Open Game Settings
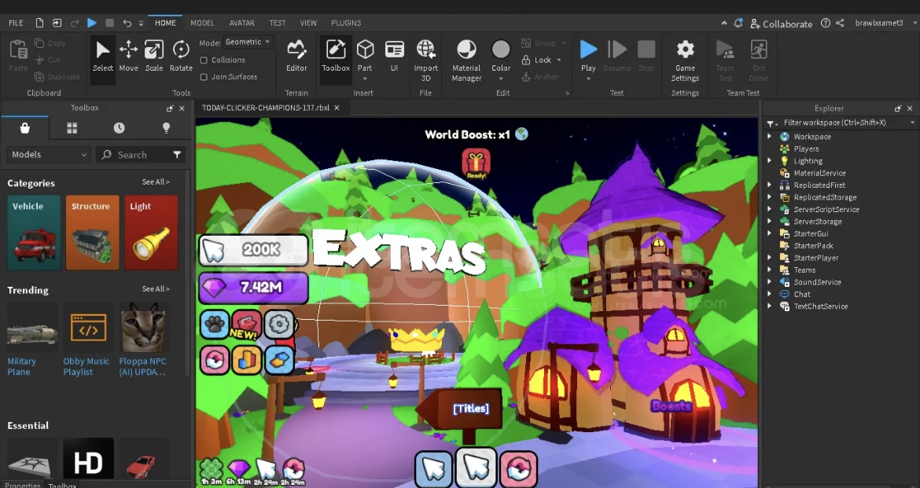920x488 pixels. tap(685, 61)
